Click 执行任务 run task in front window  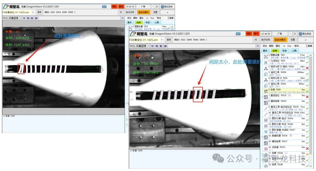(265, 40)
